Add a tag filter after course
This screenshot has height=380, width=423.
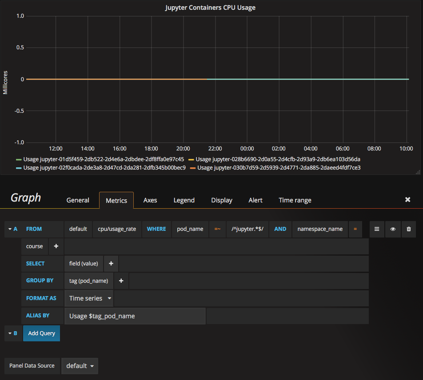(56, 246)
